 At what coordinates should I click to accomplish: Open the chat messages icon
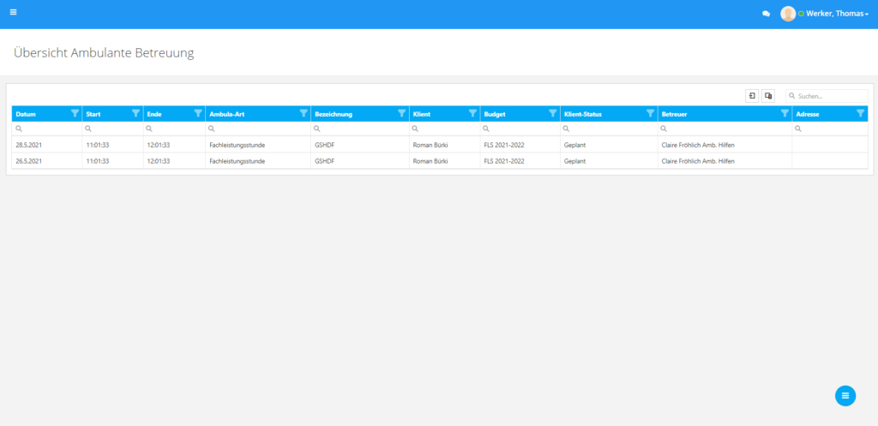[x=766, y=14]
